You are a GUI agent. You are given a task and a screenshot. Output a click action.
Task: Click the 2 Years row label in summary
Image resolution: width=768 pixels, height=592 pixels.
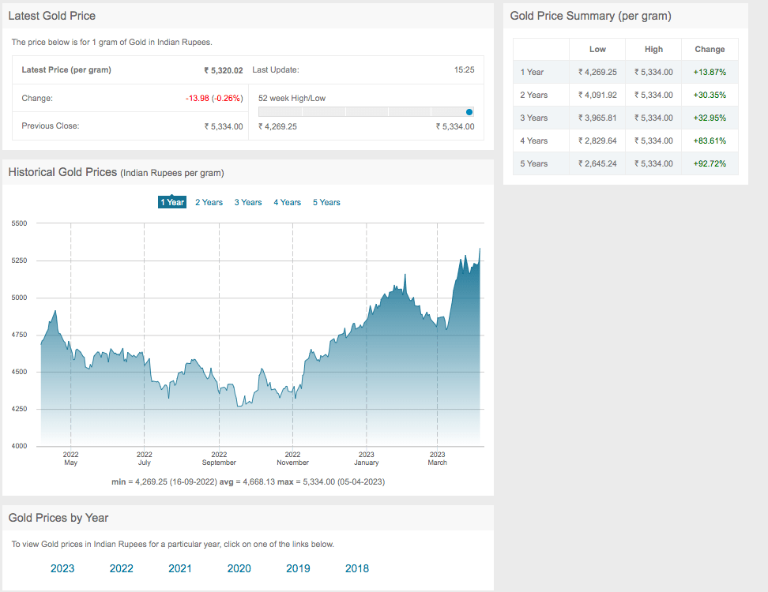(534, 95)
